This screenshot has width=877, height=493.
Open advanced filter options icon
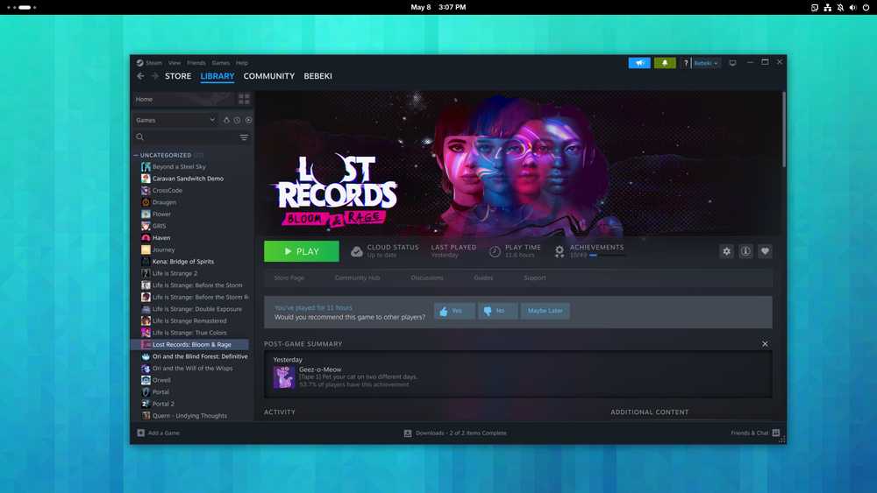click(x=244, y=137)
